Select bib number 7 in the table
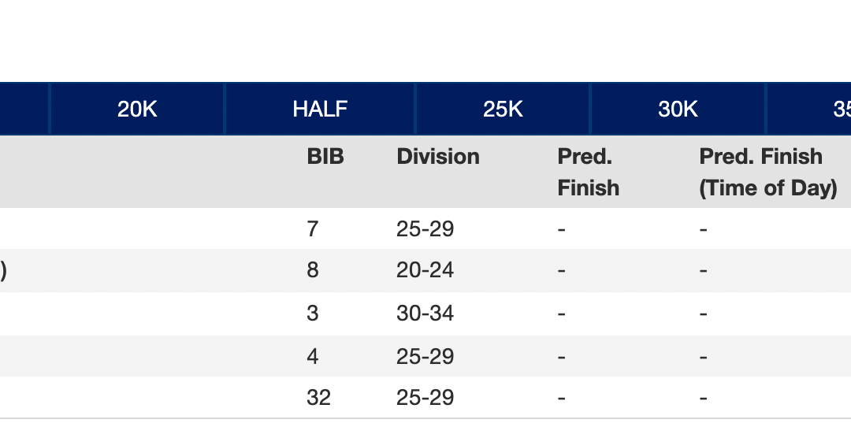The height and width of the screenshot is (438, 851). (312, 229)
